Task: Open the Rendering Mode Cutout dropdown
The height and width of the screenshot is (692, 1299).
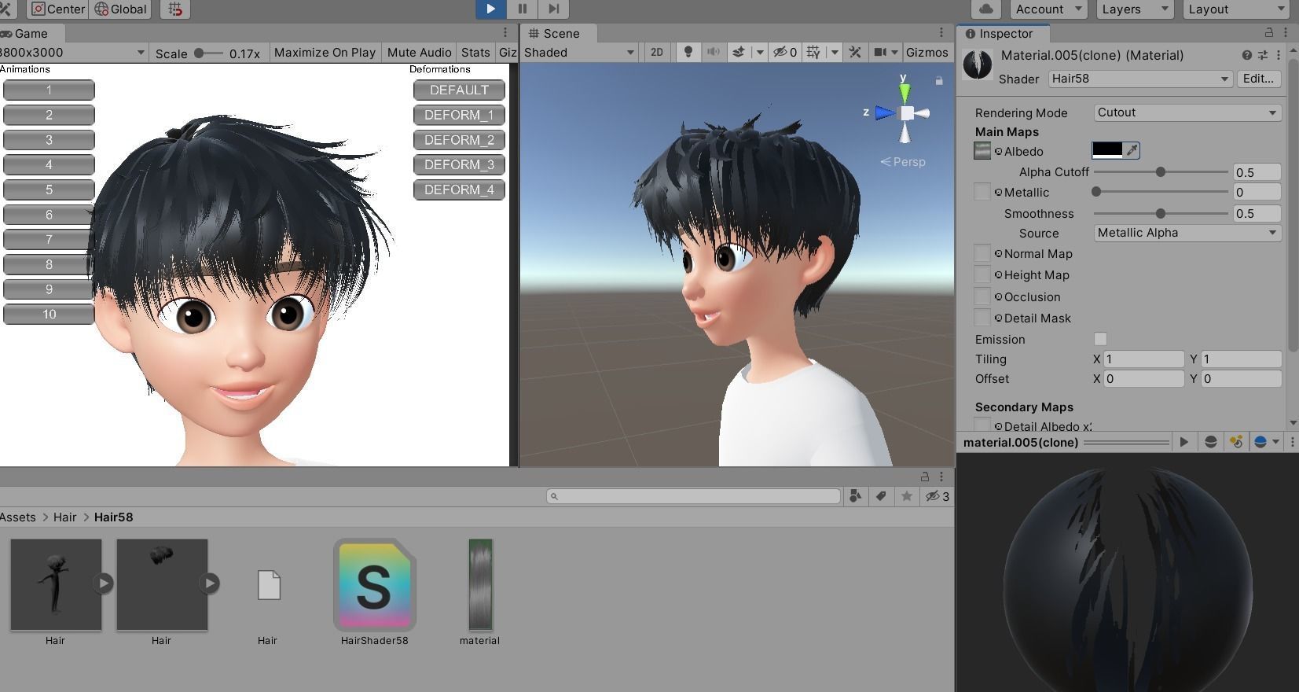Action: [1187, 112]
